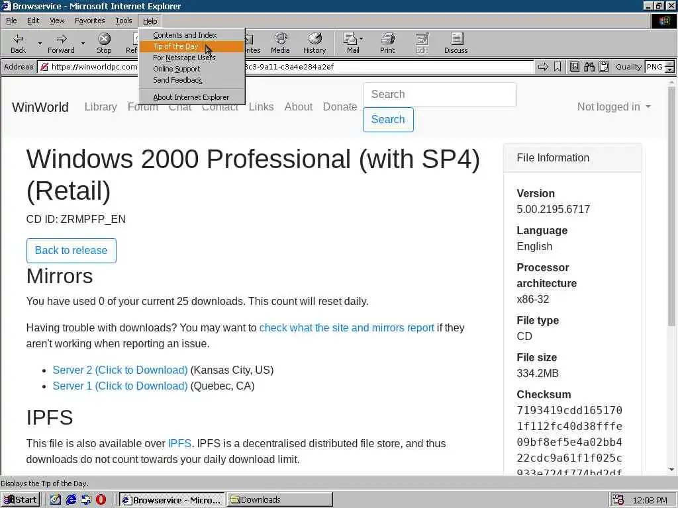Stop page loading with Stop button
Viewport: 678px width, 508px height.
tap(104, 43)
